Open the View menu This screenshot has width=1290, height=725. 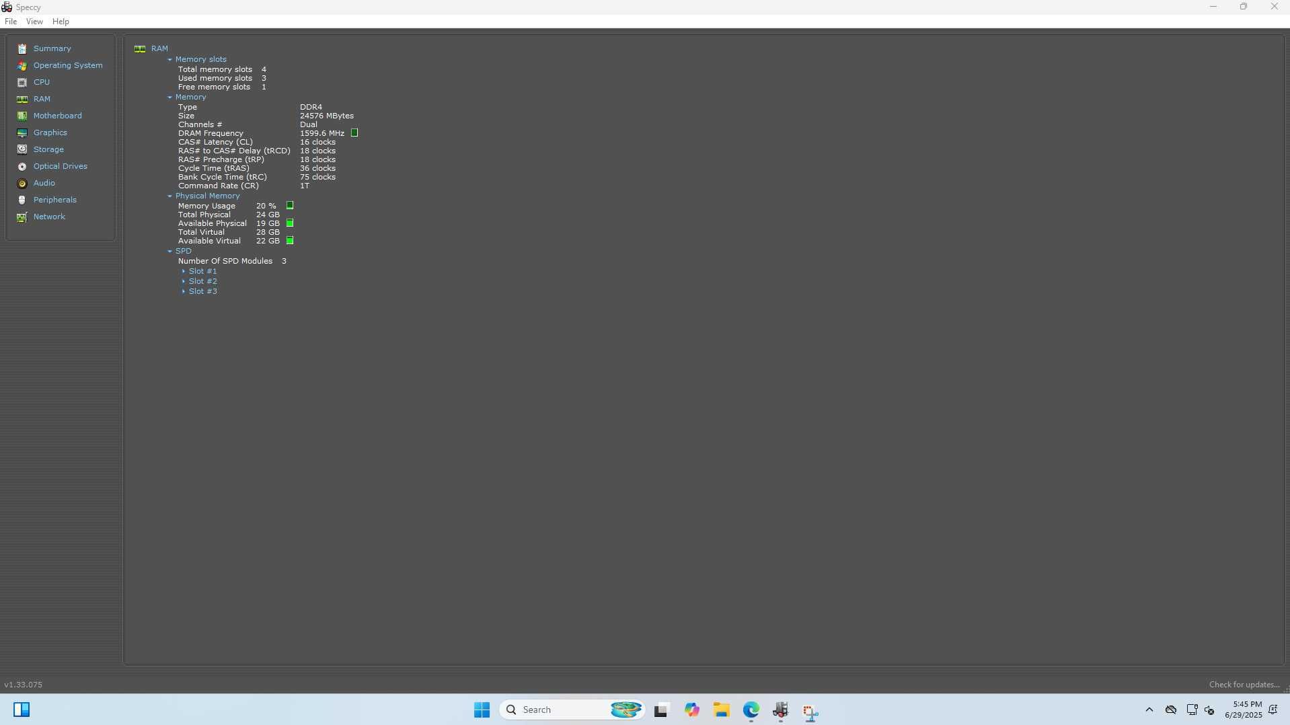(34, 22)
